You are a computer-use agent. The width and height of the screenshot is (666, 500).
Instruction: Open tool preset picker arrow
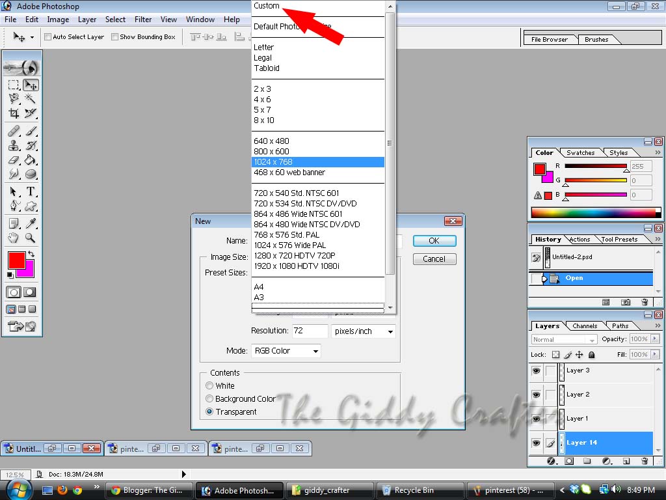point(32,37)
